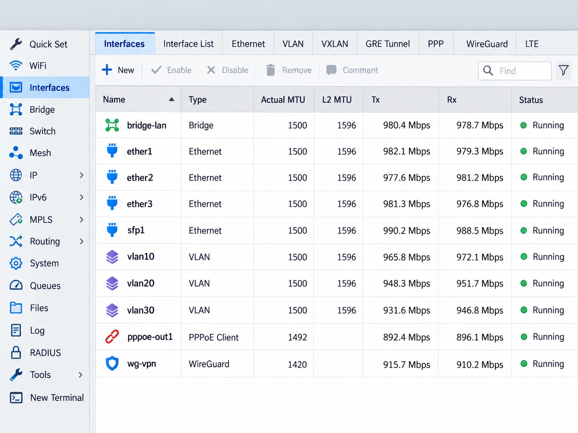578x433 pixels.
Task: Expand the MPLS submenu chevron
Action: (81, 220)
